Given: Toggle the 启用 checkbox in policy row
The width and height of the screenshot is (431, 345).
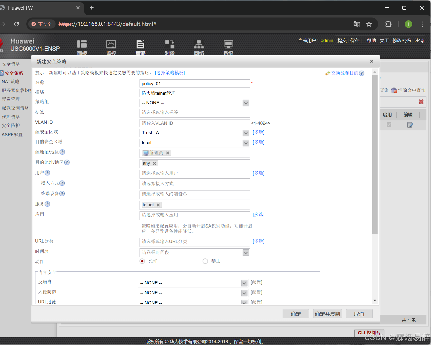Looking at the screenshot, I should tap(389, 125).
